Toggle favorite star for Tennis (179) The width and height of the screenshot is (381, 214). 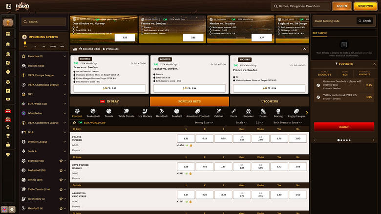(61, 180)
